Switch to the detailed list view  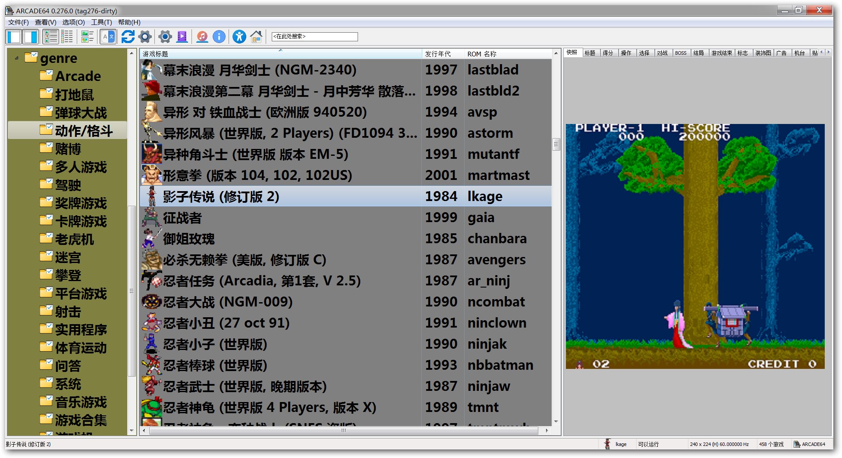pos(51,37)
